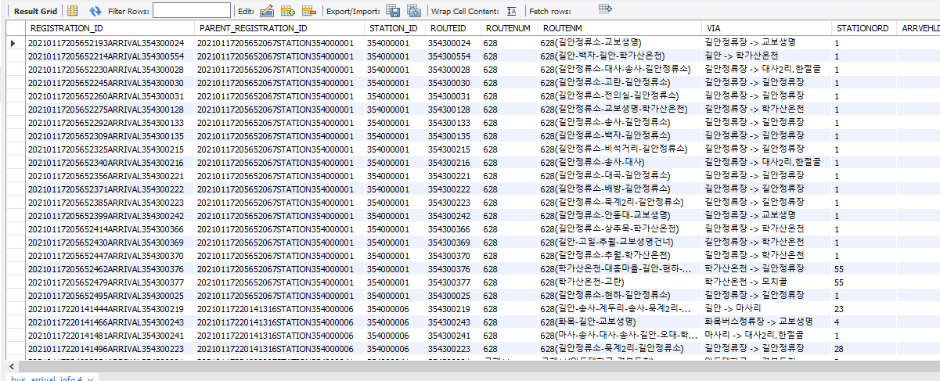The height and width of the screenshot is (381, 940).
Task: Click the Delete selected rows icon
Action: click(x=308, y=11)
